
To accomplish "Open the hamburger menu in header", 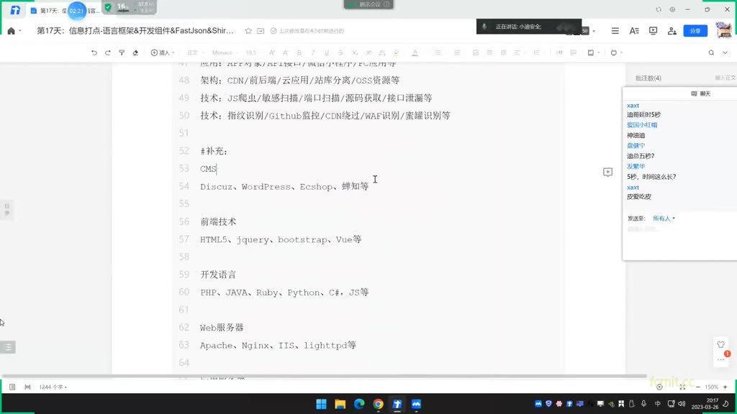I will [x=615, y=31].
